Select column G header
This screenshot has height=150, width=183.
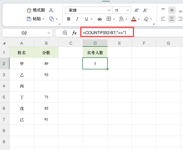pos(168,43)
